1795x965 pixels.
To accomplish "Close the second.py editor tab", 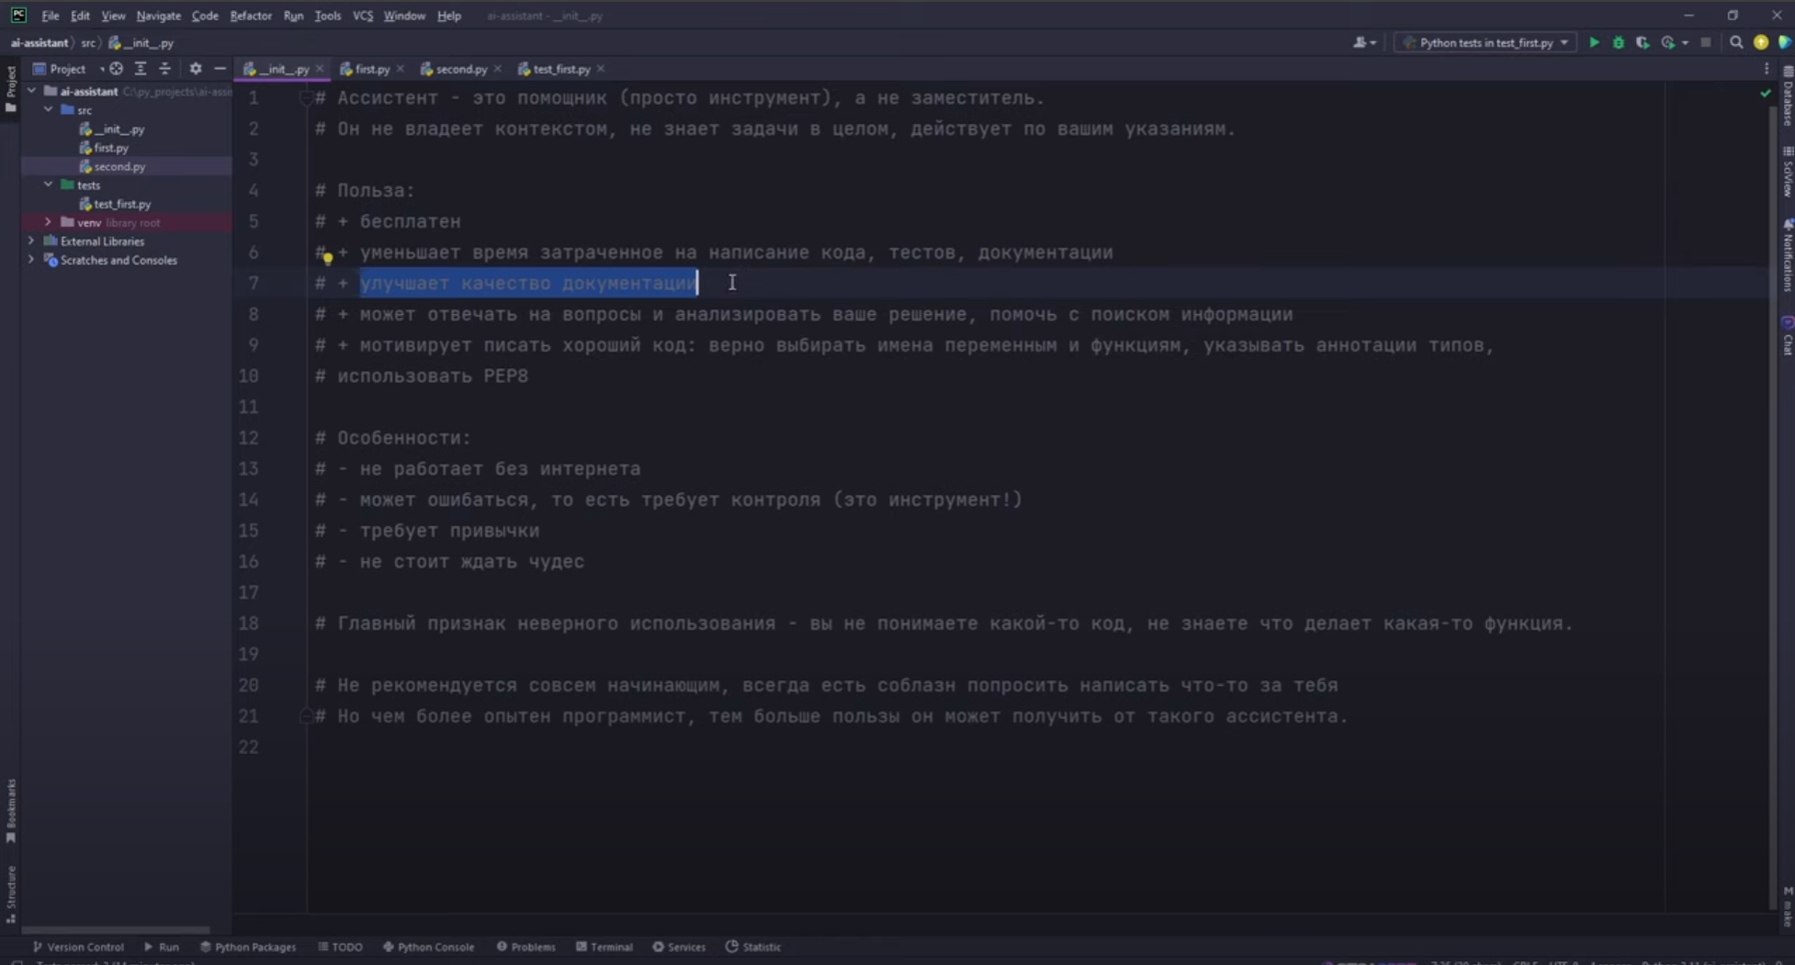I will [x=498, y=69].
